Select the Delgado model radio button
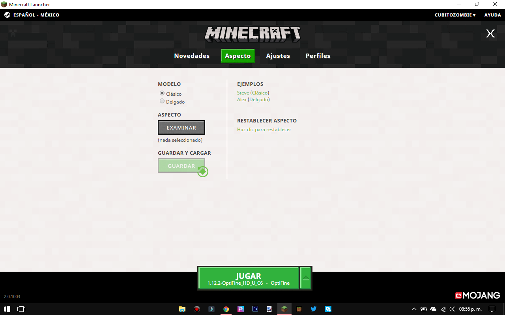505x315 pixels. [x=162, y=101]
